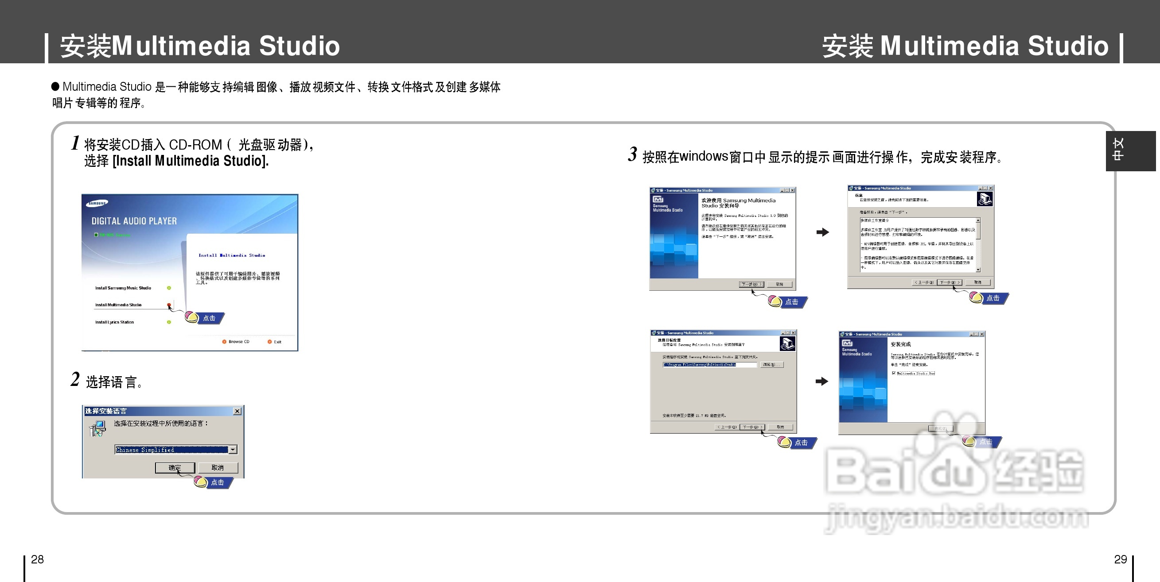Click red bullet beside Install Multimedia Studio
Screen dimensions: 1160x582
[169, 305]
